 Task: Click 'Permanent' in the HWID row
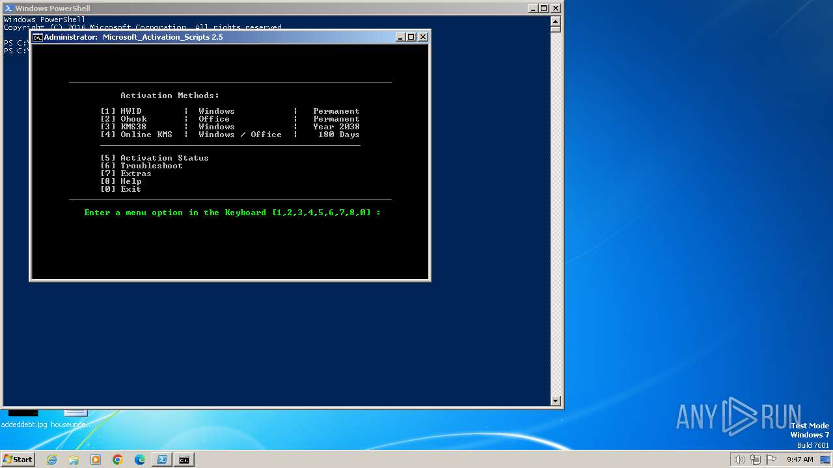tap(336, 111)
